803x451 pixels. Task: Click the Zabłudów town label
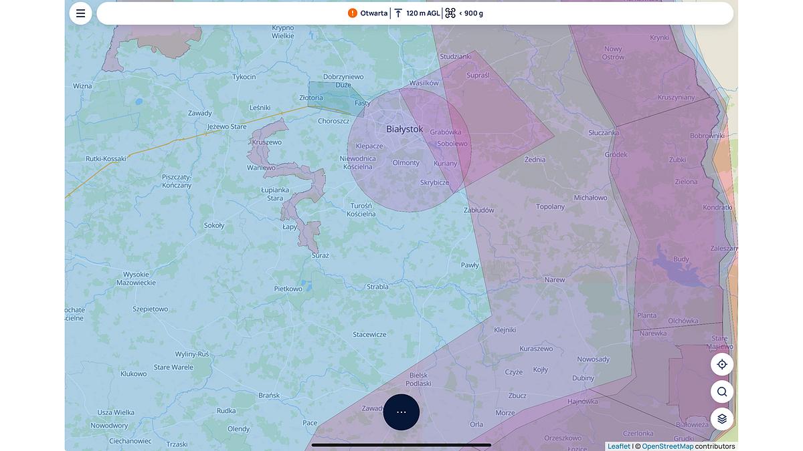pyautogui.click(x=478, y=210)
